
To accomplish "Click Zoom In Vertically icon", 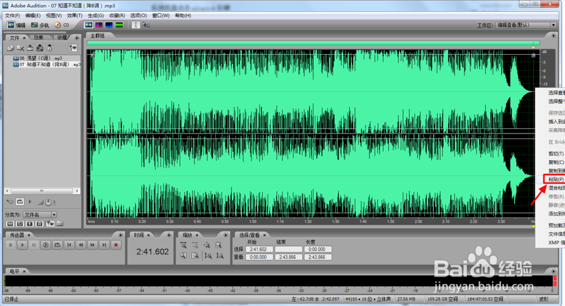I will coord(208,256).
